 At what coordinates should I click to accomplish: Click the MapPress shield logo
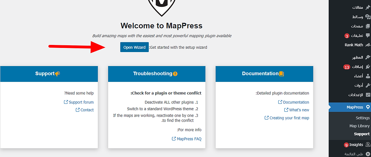(162, 7)
